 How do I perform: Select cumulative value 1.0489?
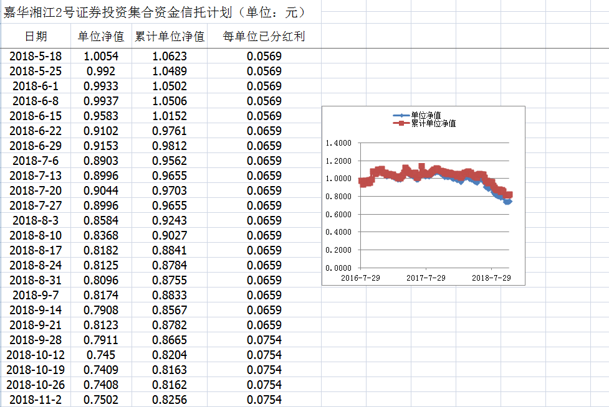[170, 72]
